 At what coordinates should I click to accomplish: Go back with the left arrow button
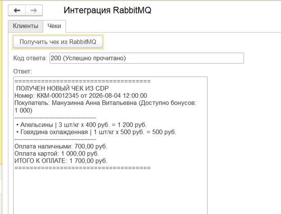[x=17, y=10]
